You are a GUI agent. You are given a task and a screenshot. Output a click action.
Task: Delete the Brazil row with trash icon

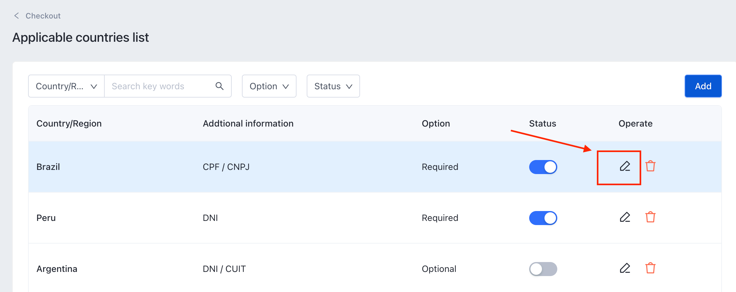pos(650,166)
